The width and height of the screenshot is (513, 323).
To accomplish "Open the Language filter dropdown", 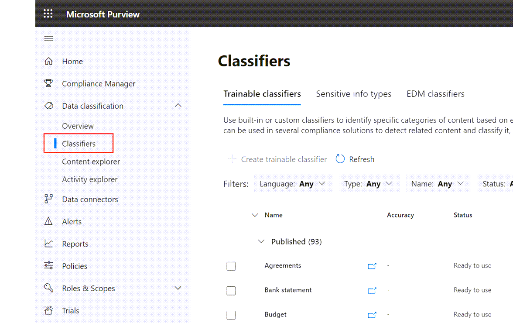I will [293, 184].
